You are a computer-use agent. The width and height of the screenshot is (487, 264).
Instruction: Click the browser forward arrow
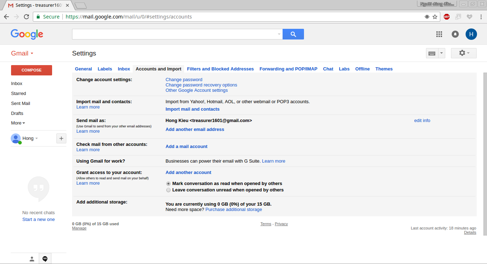click(16, 17)
